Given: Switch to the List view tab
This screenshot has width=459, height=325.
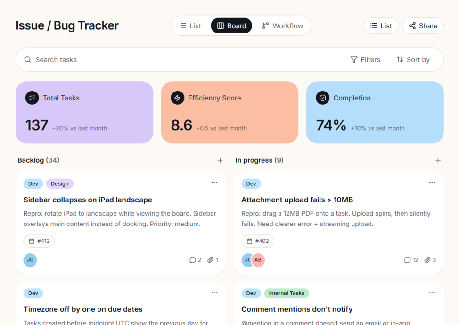Looking at the screenshot, I should [190, 26].
